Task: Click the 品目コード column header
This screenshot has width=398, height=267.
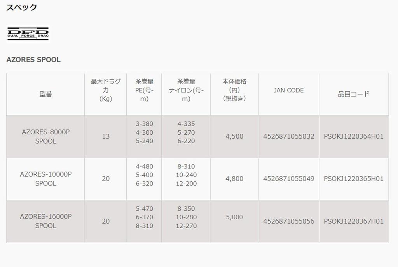Action: point(354,94)
